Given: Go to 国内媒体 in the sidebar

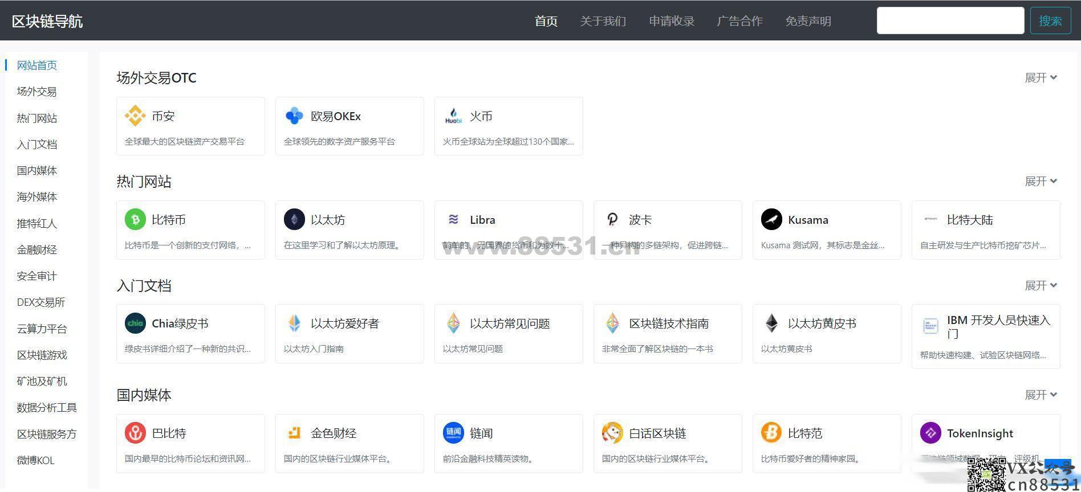Looking at the screenshot, I should coord(37,171).
